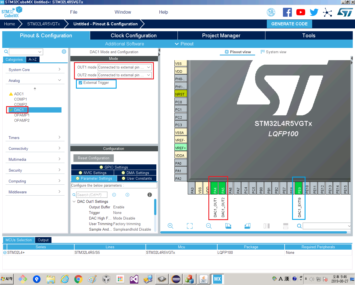
Task: Open the OUT2 mode dropdown
Action: coord(125,75)
